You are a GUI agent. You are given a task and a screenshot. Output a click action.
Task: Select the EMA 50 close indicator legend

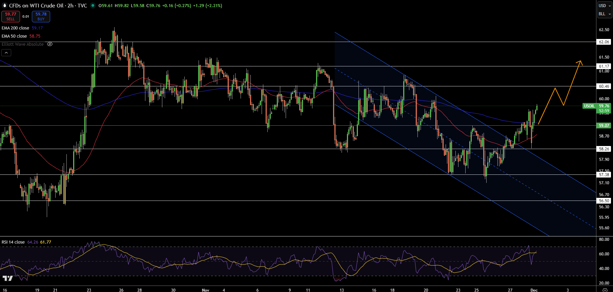click(x=14, y=36)
